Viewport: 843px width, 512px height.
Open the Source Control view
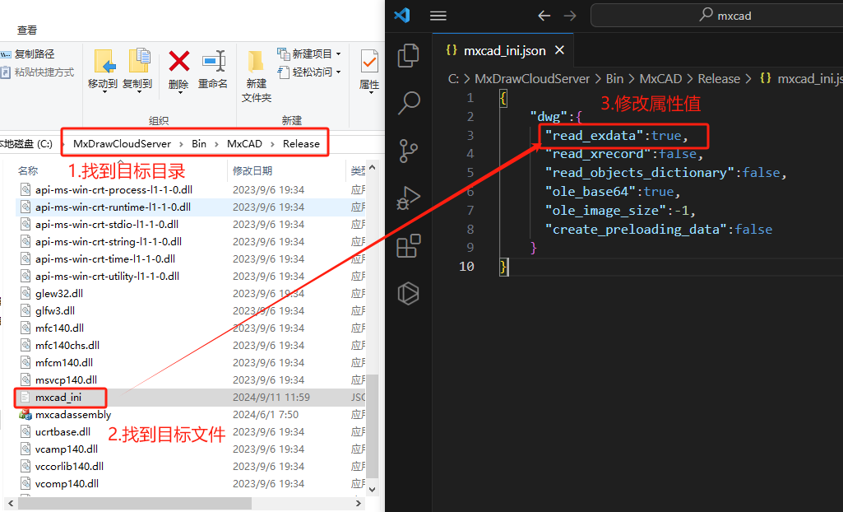[409, 151]
